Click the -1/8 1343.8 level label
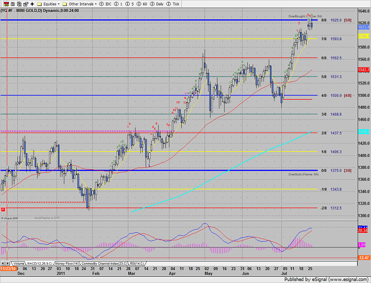 tap(331, 189)
